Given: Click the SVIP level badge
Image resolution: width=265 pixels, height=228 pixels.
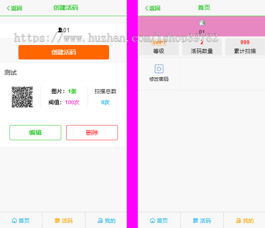Looking at the screenshot, I should point(159,43).
